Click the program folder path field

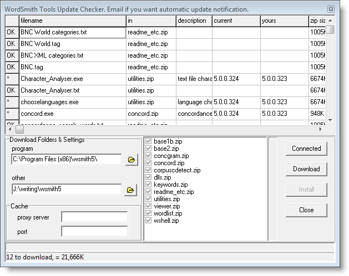click(66, 160)
